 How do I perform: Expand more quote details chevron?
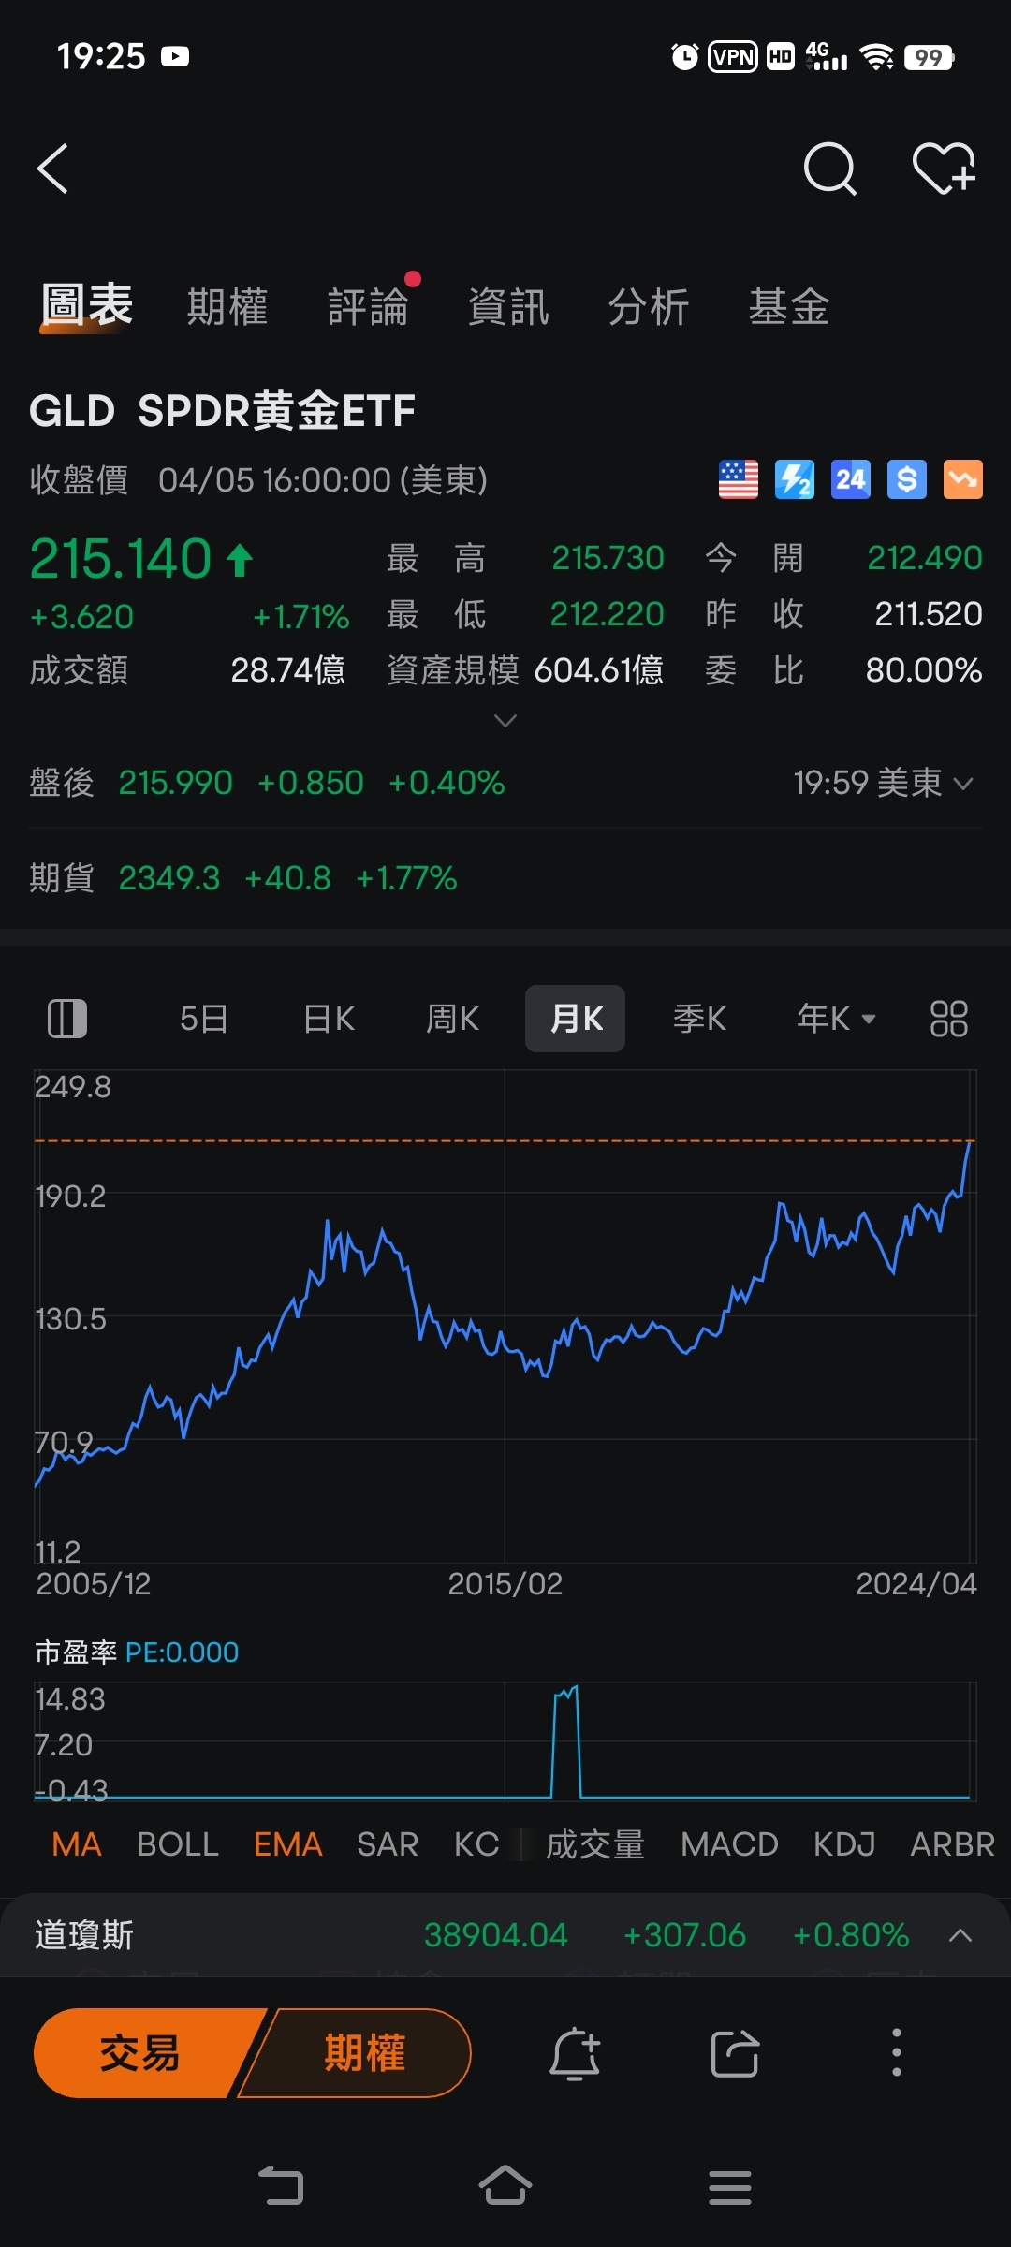tap(505, 720)
